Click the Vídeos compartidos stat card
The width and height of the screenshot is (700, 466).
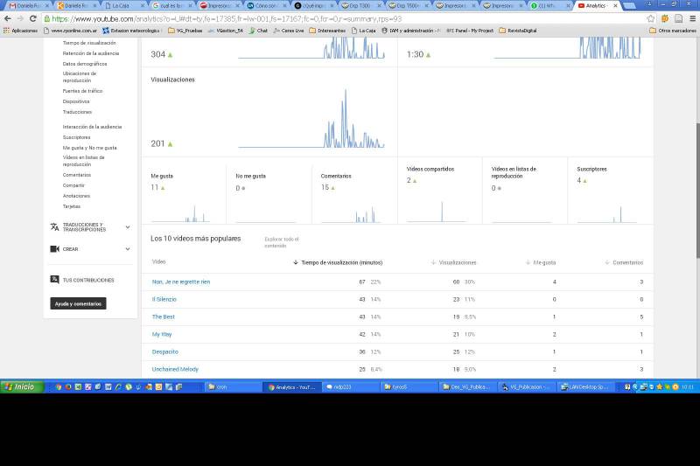(x=440, y=191)
